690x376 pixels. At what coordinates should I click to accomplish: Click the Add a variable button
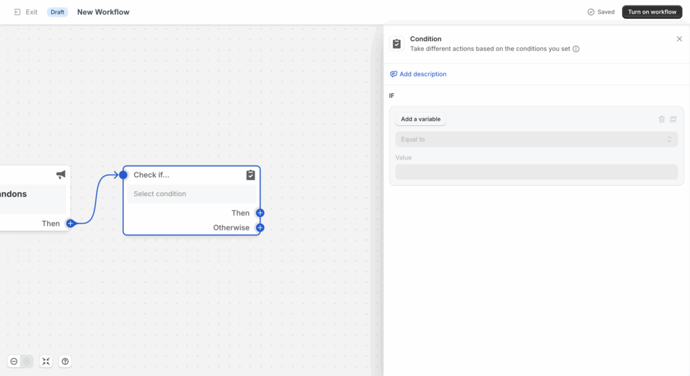(420, 119)
